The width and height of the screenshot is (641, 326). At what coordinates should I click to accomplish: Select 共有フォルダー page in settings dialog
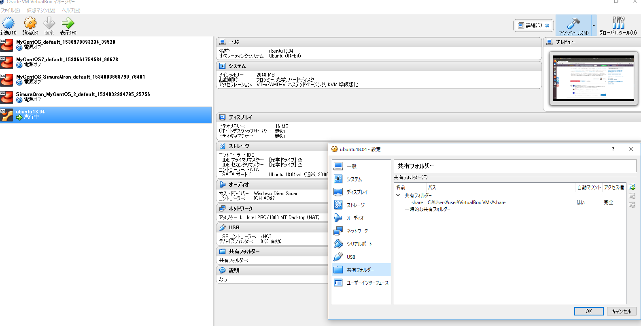[361, 270]
